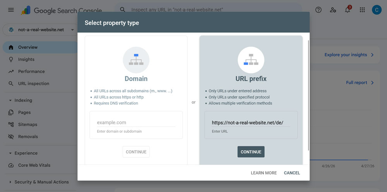387x192 pixels.
Task: Click the Pages documents icon
Action: pos(11,113)
